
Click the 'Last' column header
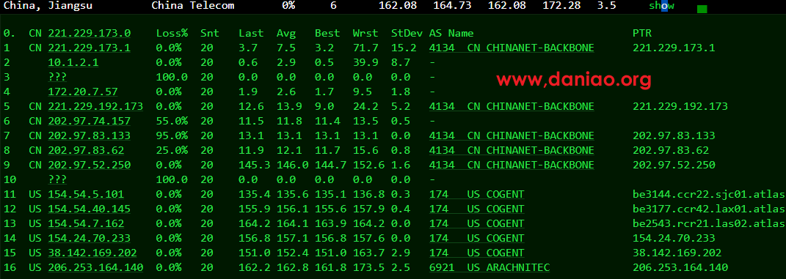tap(251, 33)
